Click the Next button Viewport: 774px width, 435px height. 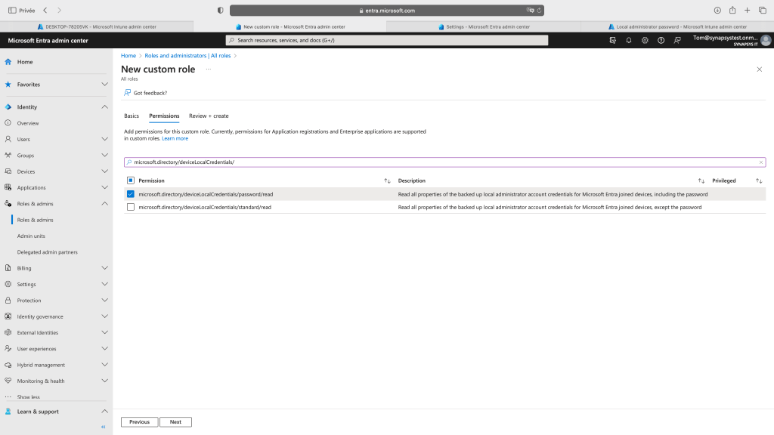(175, 422)
